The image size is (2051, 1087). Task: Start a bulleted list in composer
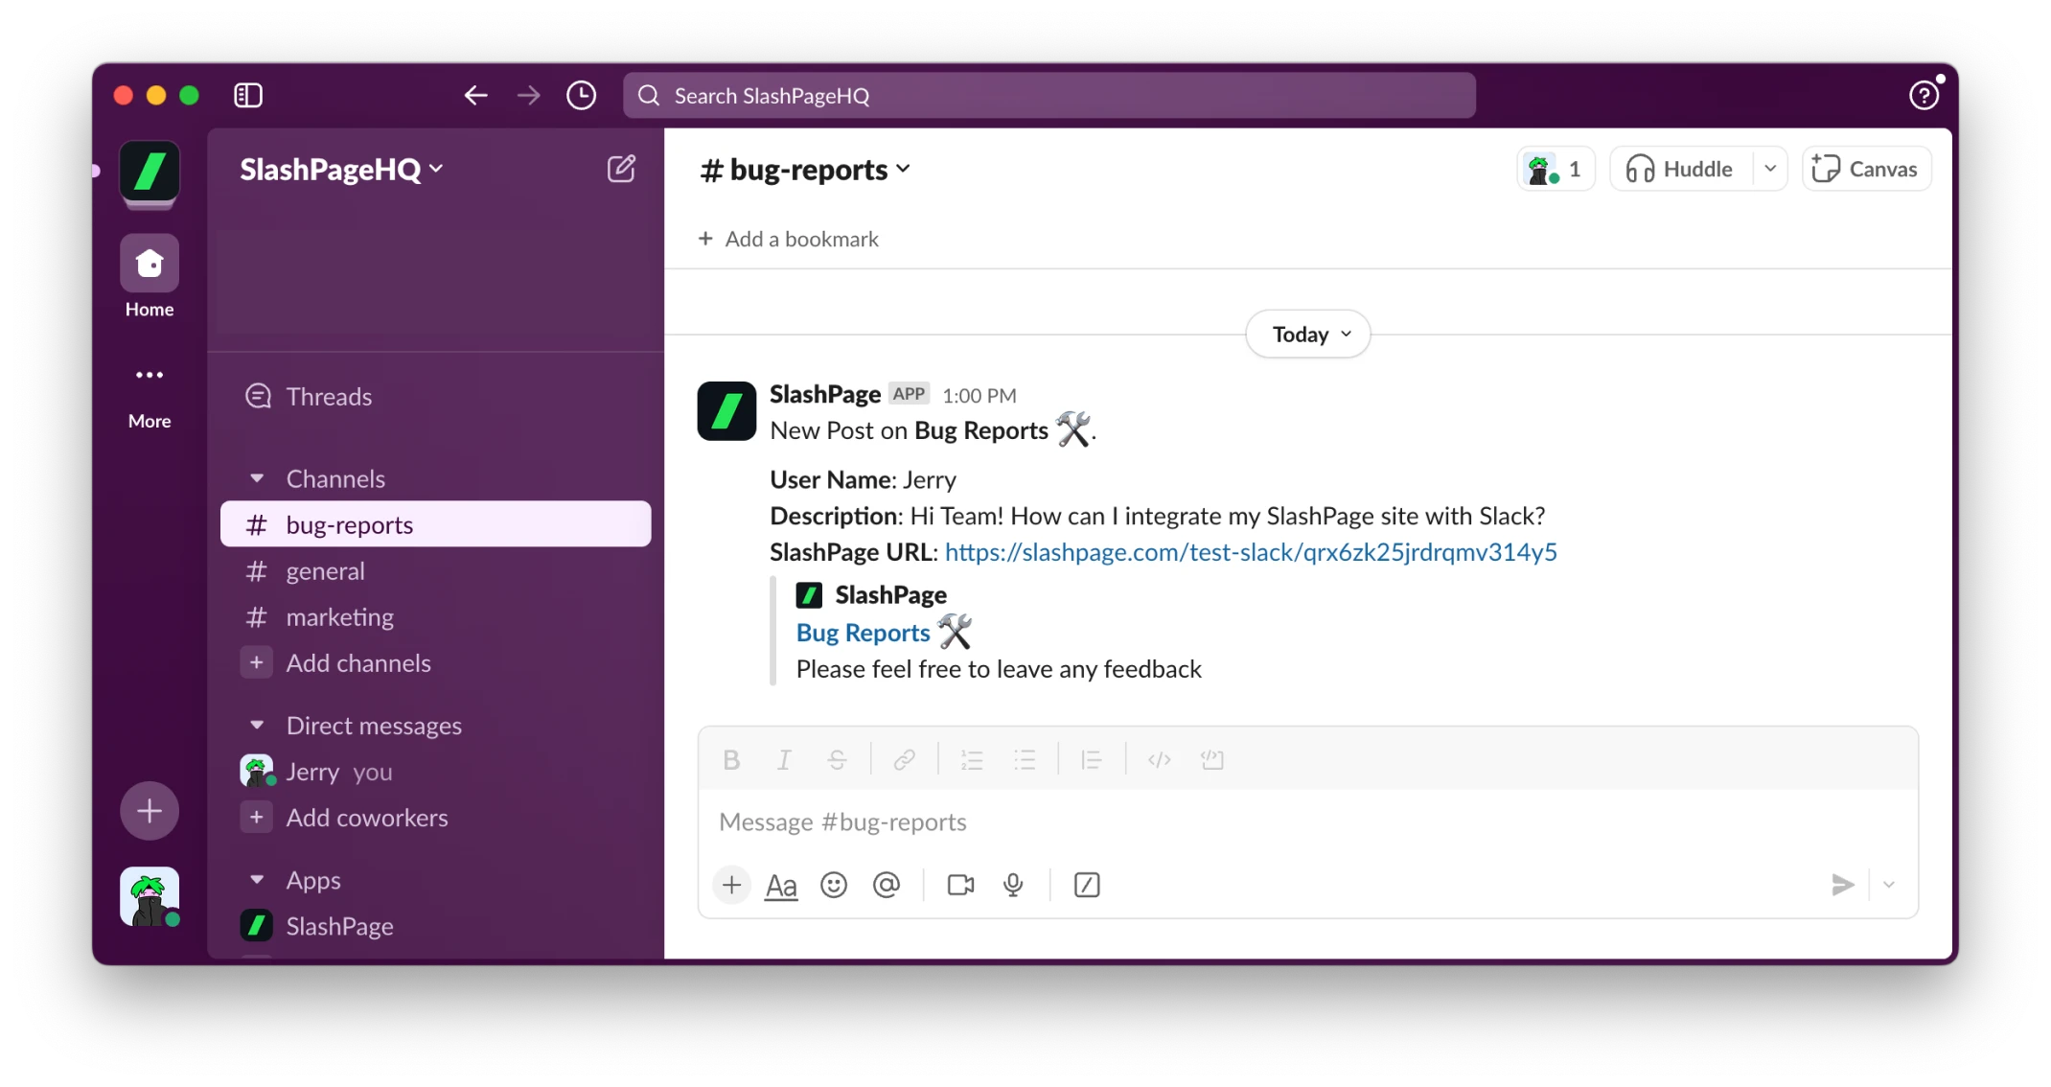click(x=1025, y=760)
